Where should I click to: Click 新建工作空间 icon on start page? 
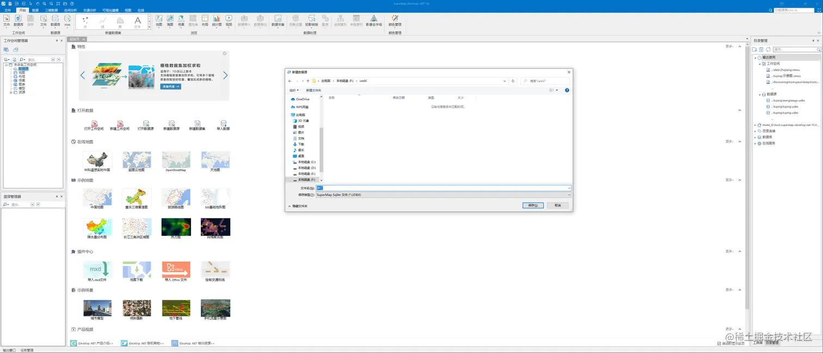pos(120,125)
